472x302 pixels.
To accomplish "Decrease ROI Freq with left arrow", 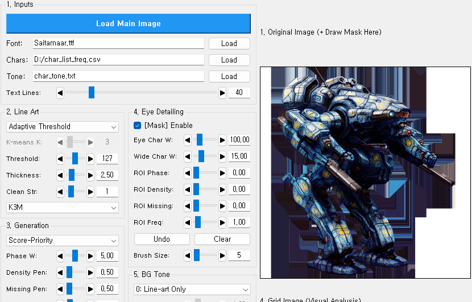I will tap(188, 222).
